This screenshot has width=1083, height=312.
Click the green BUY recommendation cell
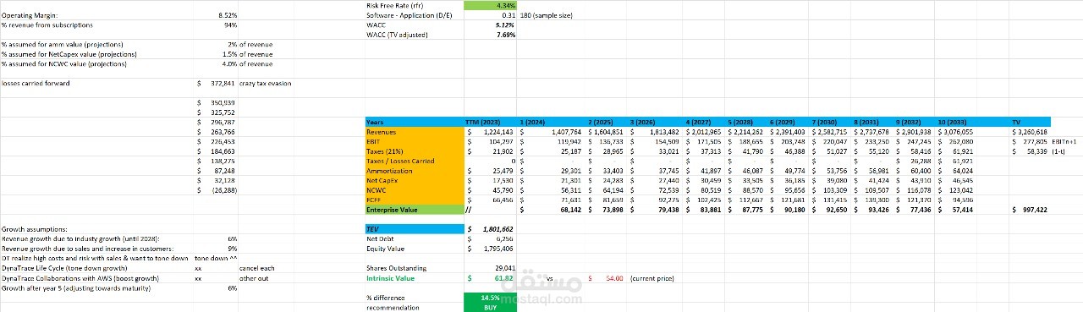[x=491, y=308]
